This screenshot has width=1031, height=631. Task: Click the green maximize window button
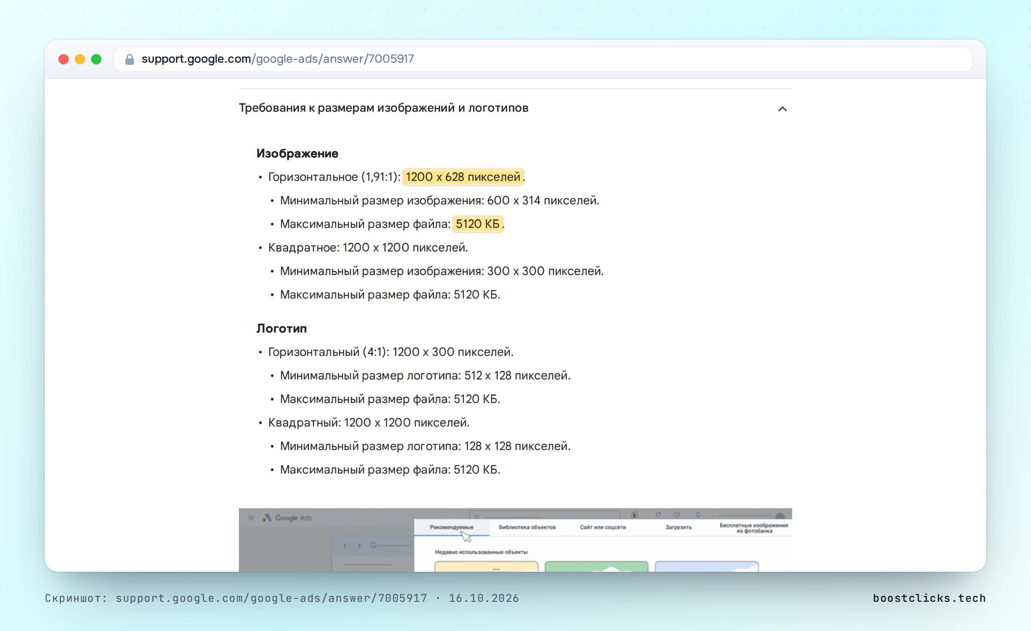pyautogui.click(x=96, y=59)
